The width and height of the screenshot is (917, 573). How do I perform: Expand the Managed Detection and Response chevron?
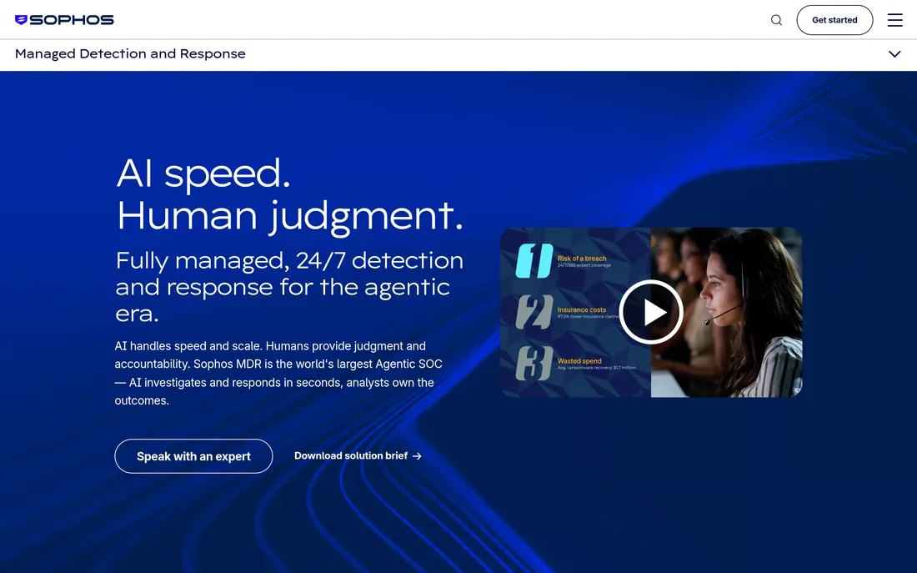pyautogui.click(x=894, y=54)
